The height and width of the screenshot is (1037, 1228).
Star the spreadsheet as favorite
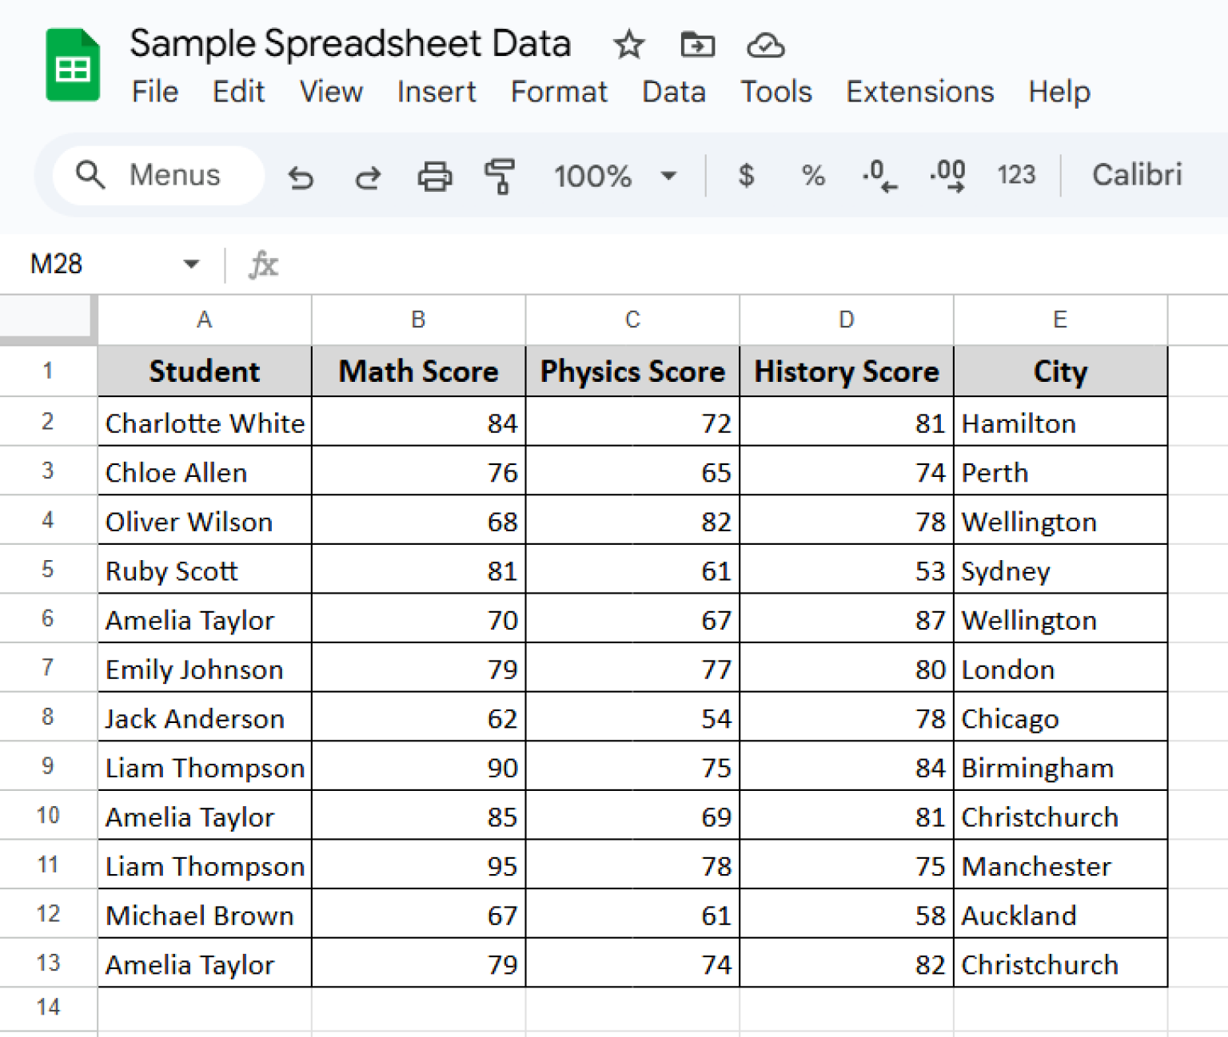pos(629,46)
